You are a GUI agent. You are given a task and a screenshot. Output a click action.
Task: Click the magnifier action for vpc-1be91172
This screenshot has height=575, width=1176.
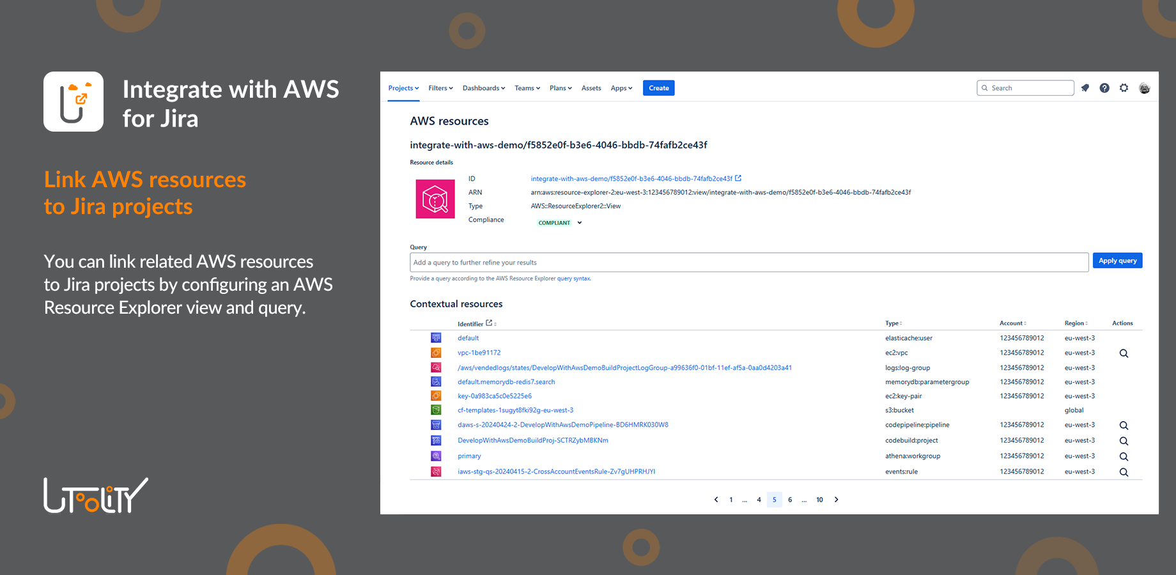coord(1124,353)
